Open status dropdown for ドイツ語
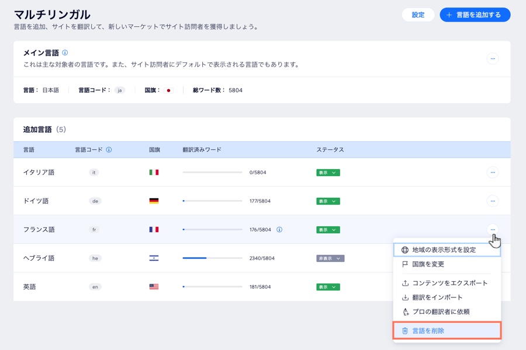Screen dimensions: 526x350 click(328, 201)
